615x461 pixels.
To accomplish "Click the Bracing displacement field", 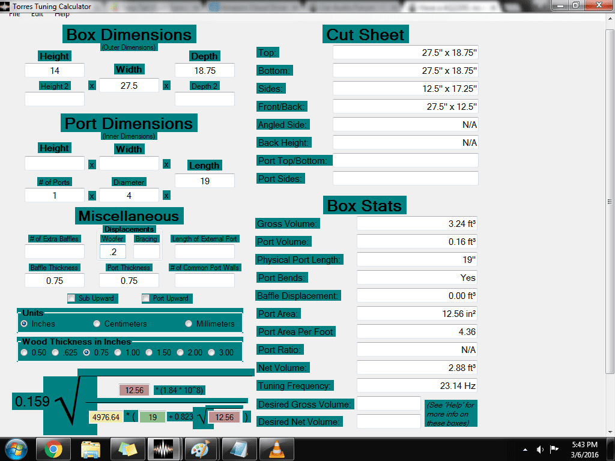I will click(x=147, y=252).
